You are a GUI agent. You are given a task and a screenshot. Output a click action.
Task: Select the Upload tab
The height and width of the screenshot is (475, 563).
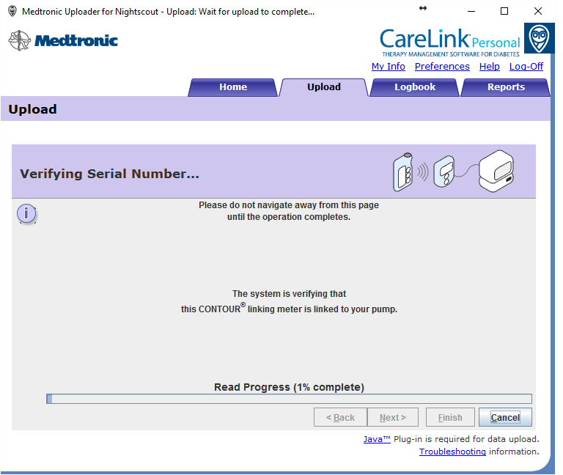[x=323, y=87]
